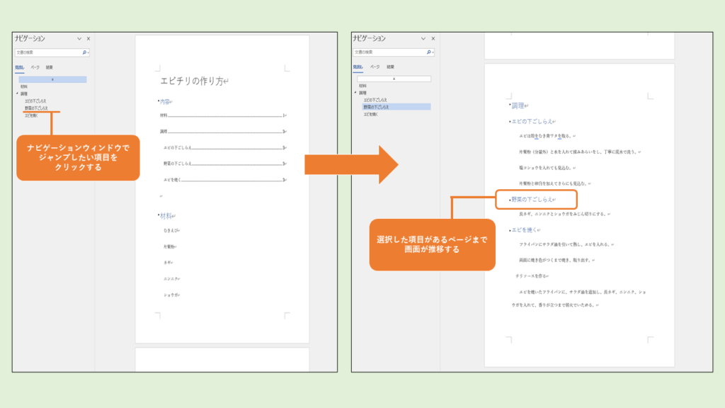Close the left Navigation pane with X
Image resolution: width=725 pixels, height=408 pixels.
(89, 39)
